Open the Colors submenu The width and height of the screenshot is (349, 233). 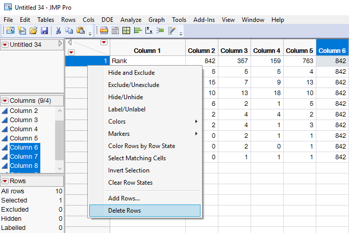coord(145,122)
